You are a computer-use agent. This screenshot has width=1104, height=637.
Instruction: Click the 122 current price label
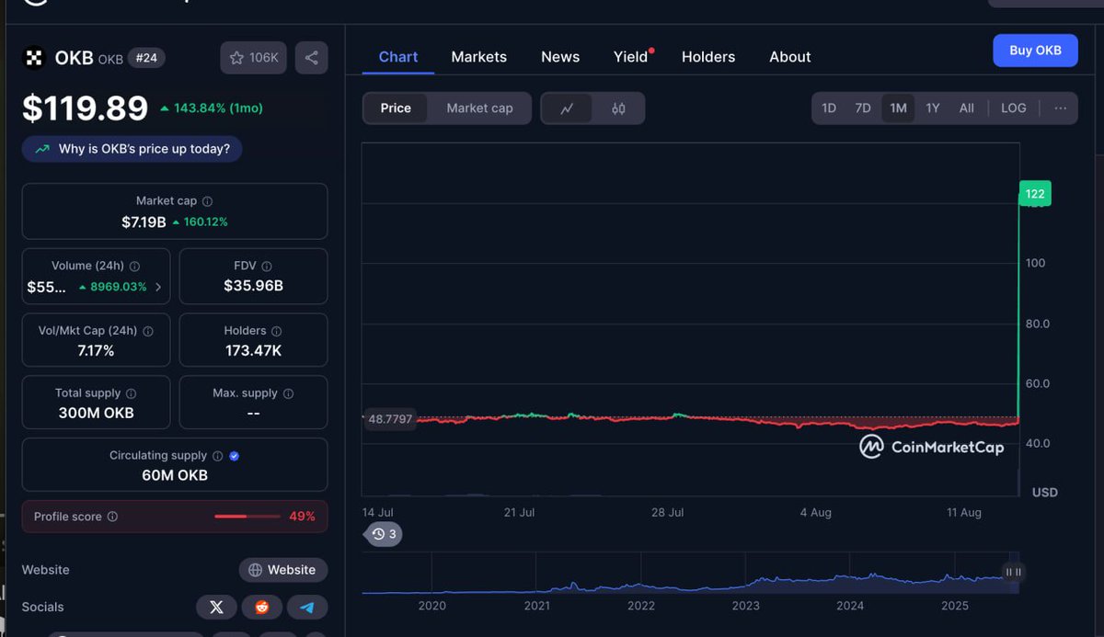(1035, 194)
